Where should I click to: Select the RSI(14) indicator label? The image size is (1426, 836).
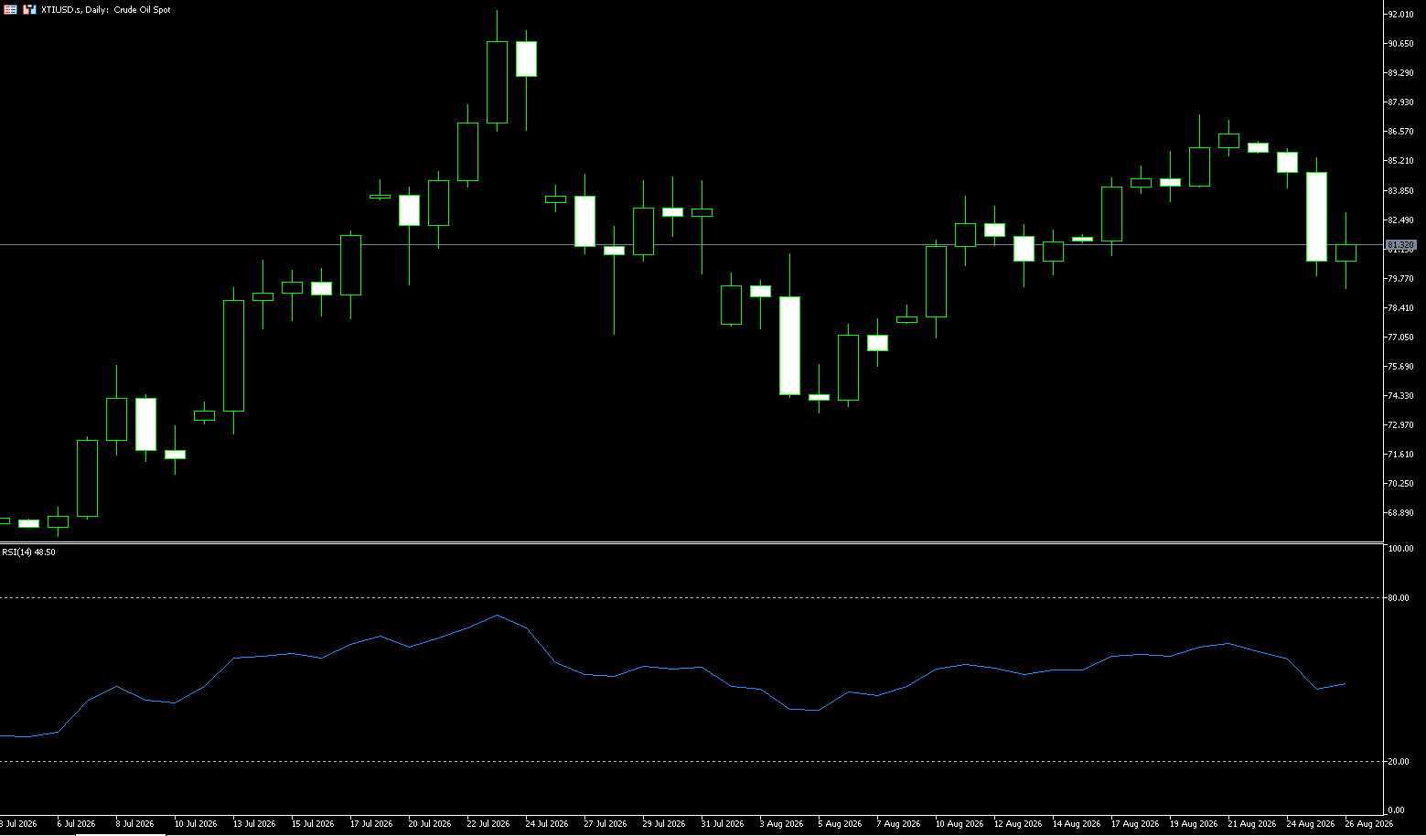tap(28, 552)
